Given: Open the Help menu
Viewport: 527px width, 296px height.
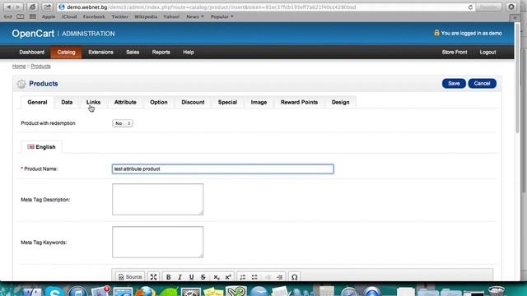Looking at the screenshot, I should (x=189, y=53).
